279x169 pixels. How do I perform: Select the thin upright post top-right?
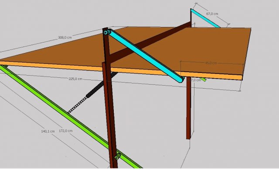point(191,18)
